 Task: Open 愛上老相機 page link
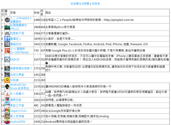pyautogui.click(x=17, y=116)
